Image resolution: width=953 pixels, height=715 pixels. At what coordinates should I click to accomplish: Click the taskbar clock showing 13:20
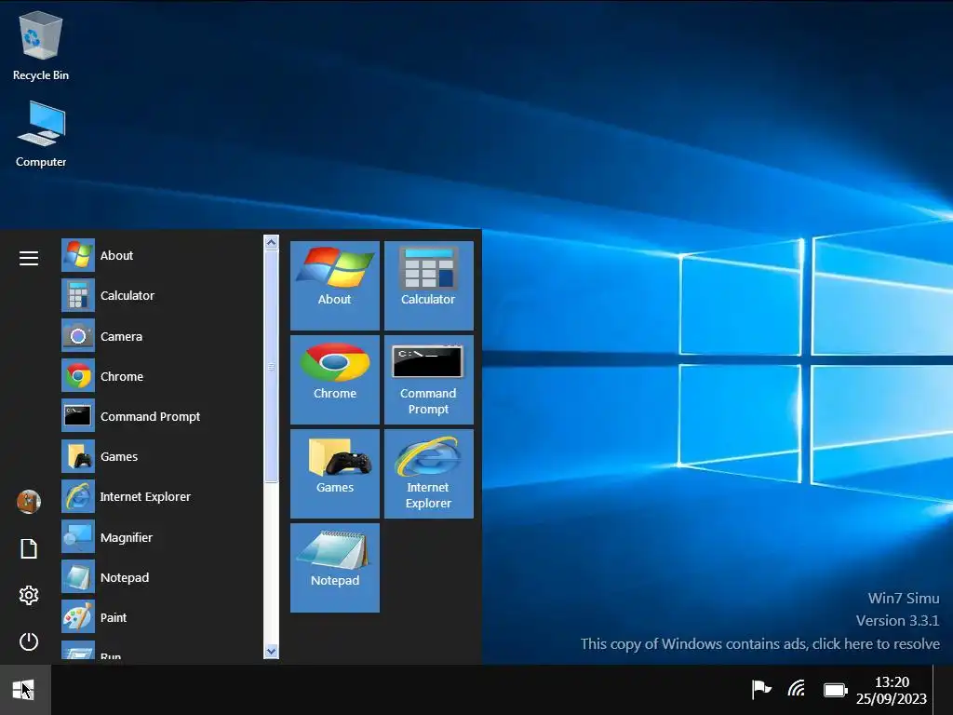(x=892, y=690)
